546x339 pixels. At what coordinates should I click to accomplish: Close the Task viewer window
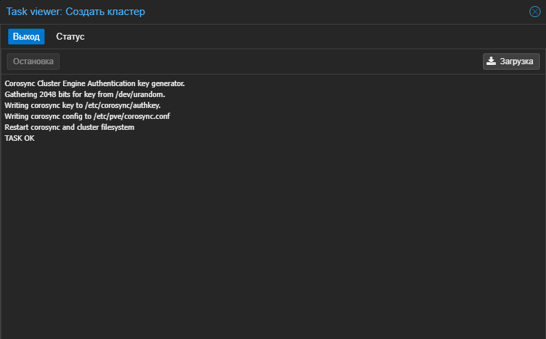(x=535, y=12)
